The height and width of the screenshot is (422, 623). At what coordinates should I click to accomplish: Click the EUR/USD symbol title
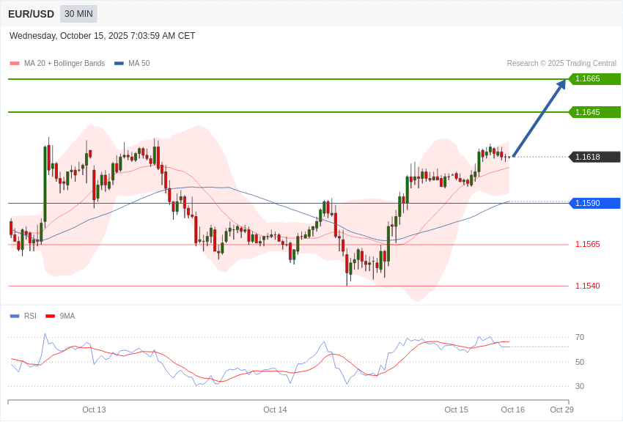(x=31, y=14)
